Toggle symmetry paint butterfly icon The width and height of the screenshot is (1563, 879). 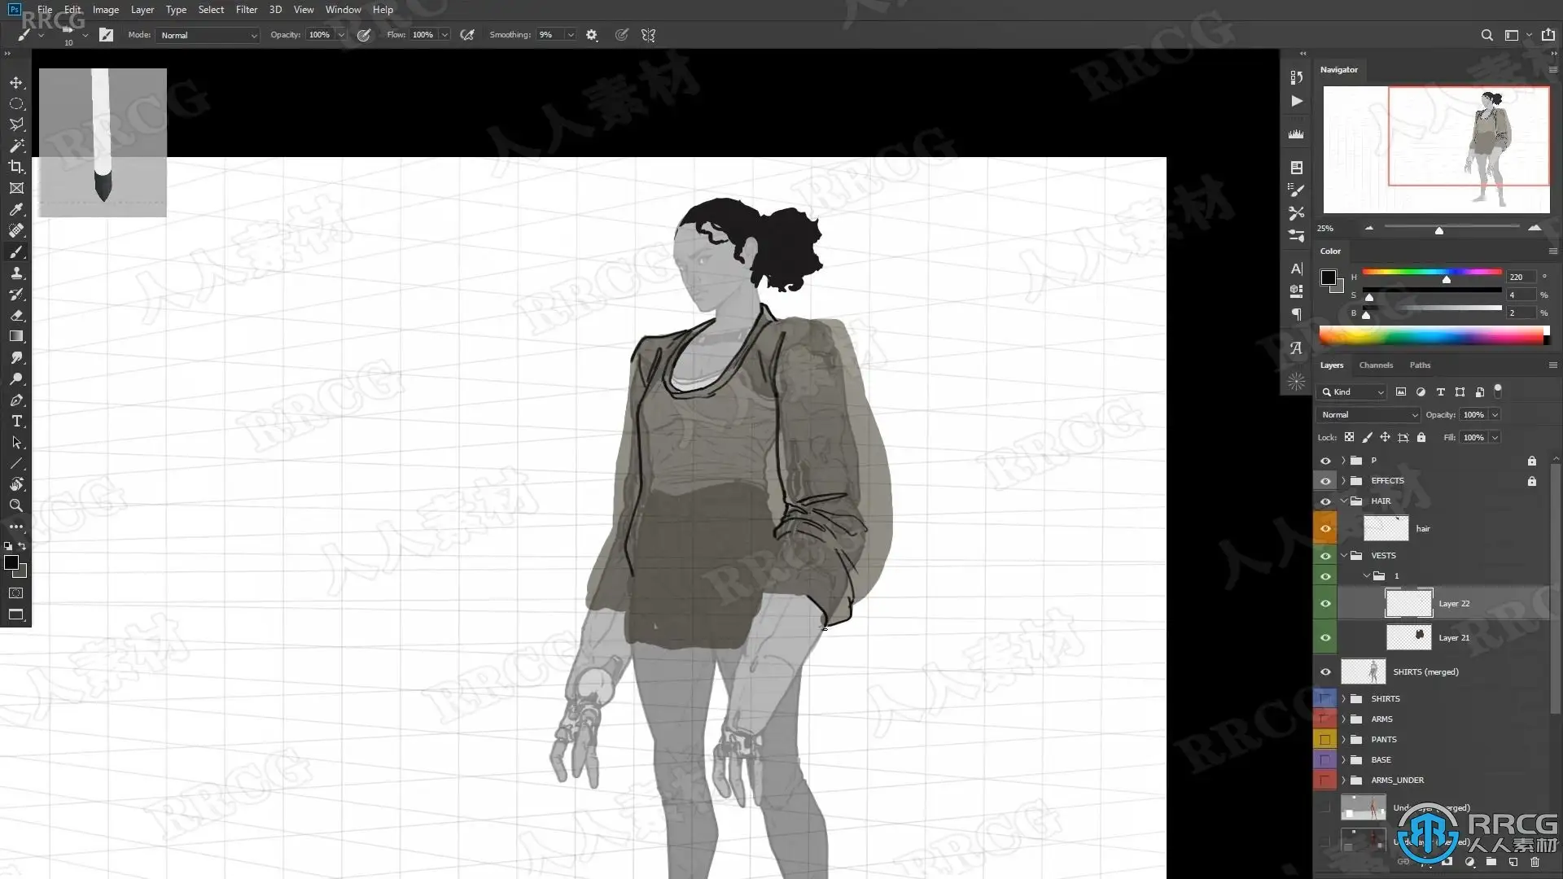pyautogui.click(x=649, y=35)
